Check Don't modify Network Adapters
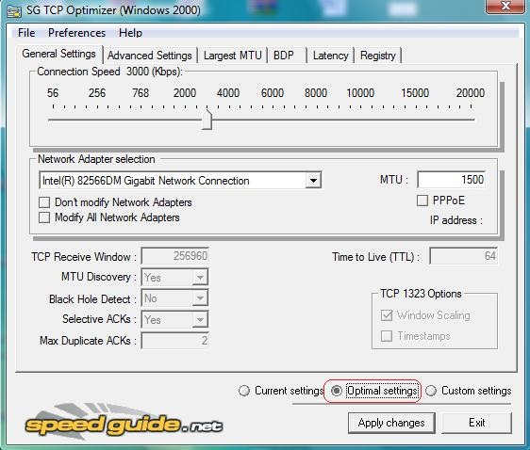Screen dimensions: 530x450 44,202
